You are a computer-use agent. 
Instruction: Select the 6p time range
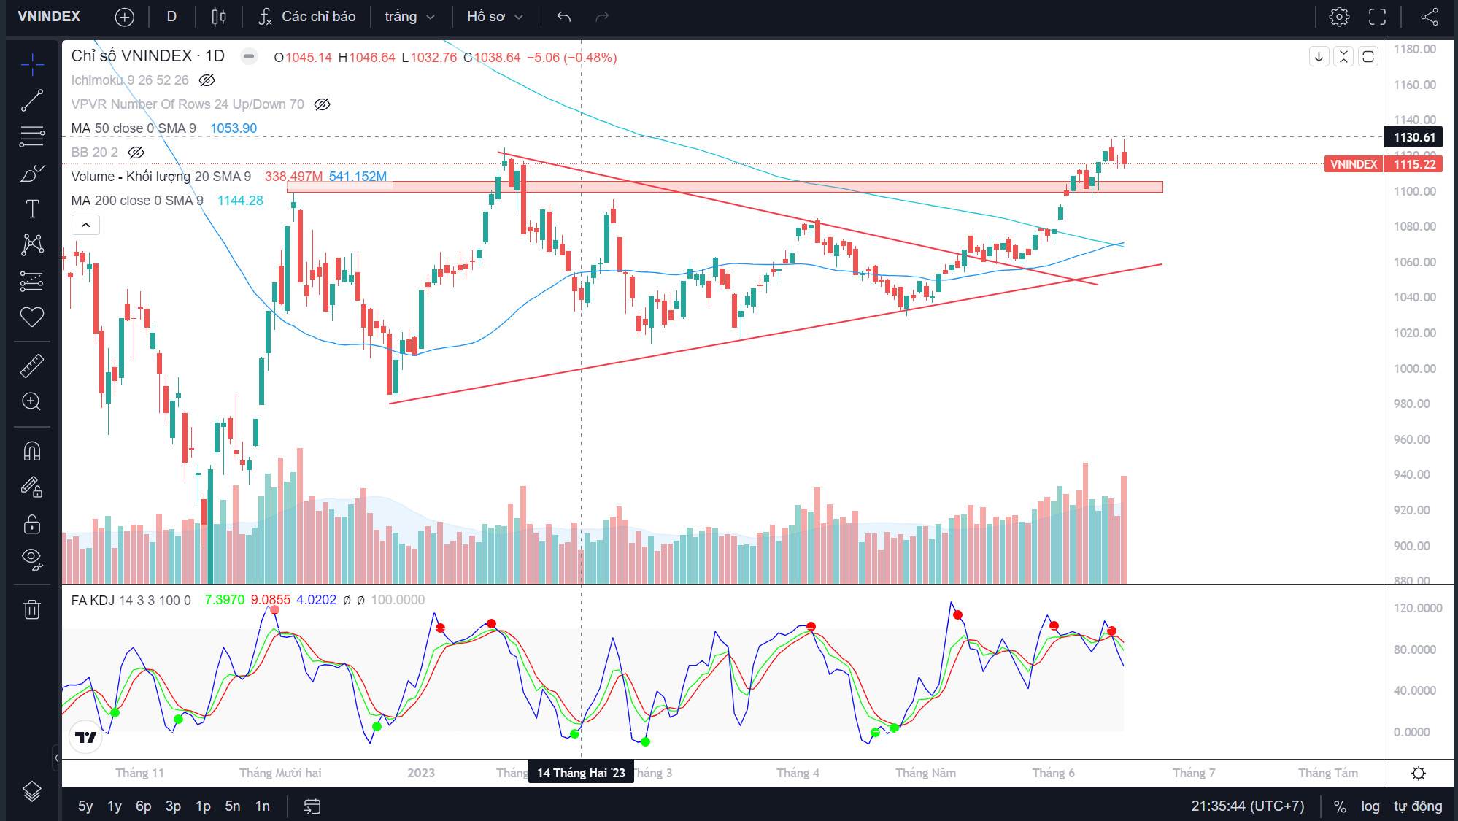144,806
